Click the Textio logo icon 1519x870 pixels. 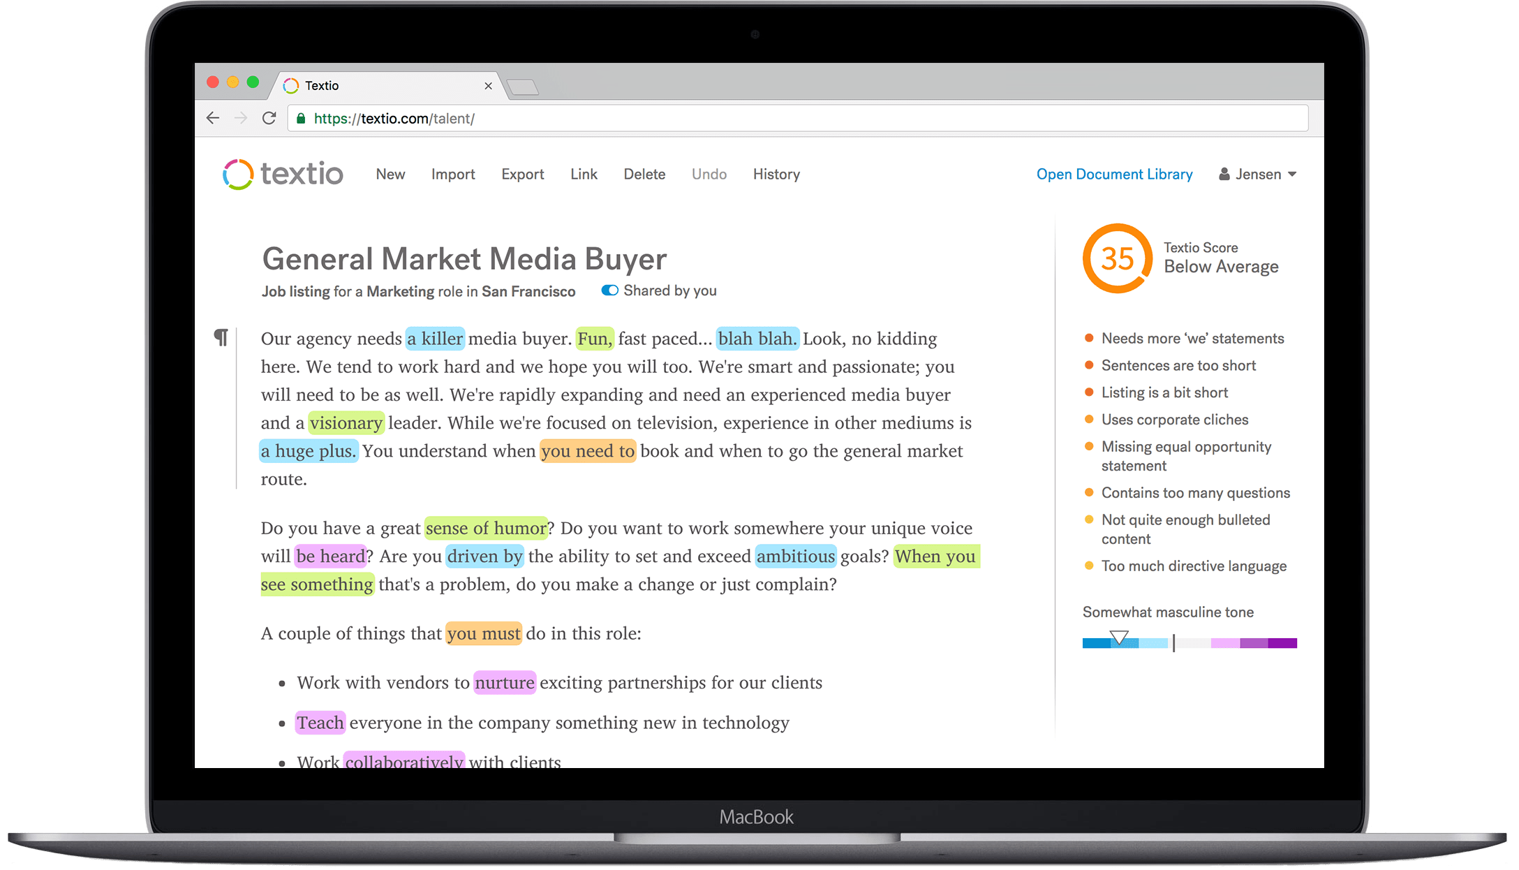click(238, 175)
